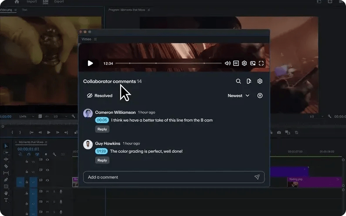Go to Out point in Source monitor

pyautogui.click(x=66, y=133)
